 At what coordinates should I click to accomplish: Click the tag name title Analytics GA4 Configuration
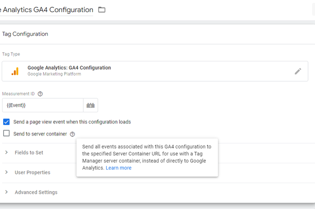[46, 9]
